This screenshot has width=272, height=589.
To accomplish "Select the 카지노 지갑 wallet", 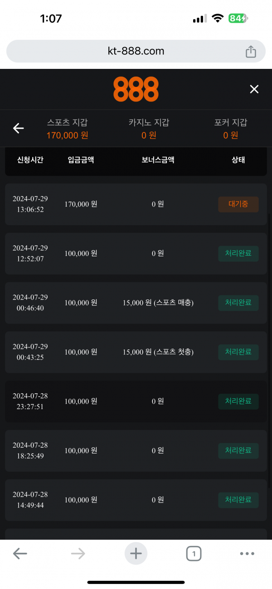I will [x=149, y=129].
